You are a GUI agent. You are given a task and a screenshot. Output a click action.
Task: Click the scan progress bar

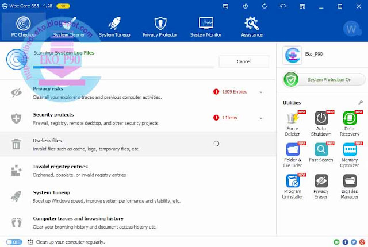pos(124,67)
